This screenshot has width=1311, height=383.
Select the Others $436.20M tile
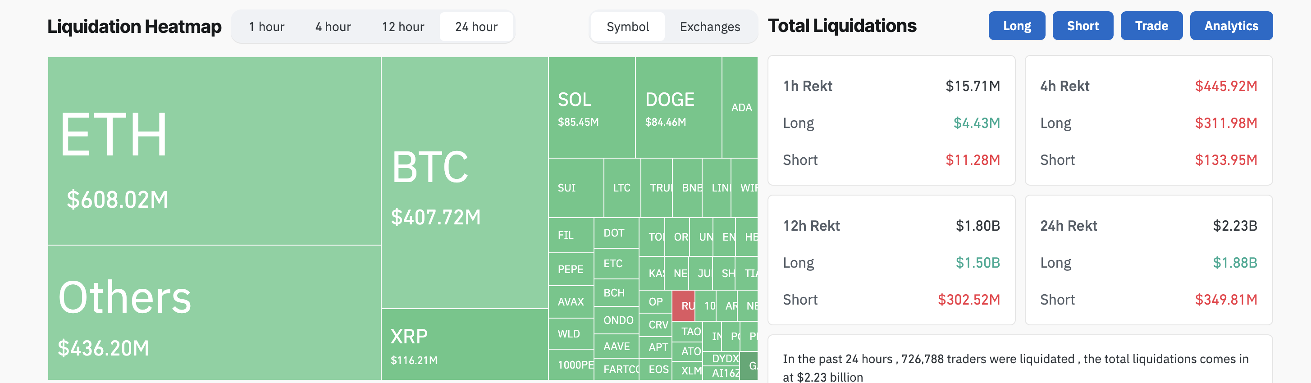(214, 312)
